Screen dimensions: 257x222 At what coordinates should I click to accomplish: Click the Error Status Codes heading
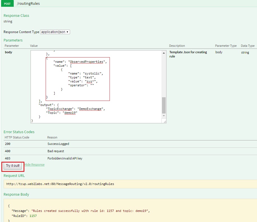click(x=19, y=132)
